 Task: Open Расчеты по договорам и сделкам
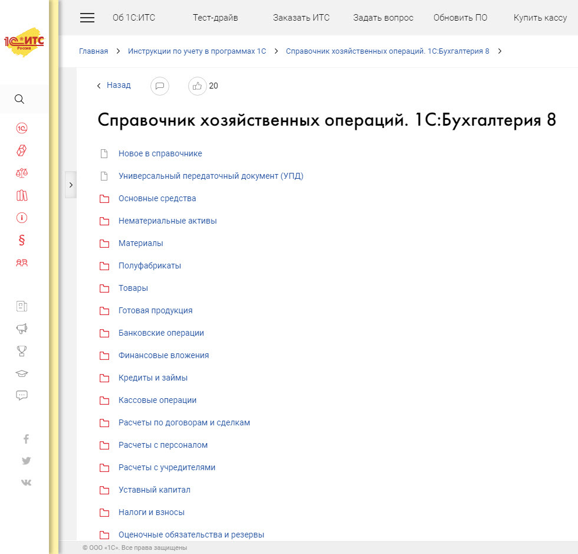184,422
